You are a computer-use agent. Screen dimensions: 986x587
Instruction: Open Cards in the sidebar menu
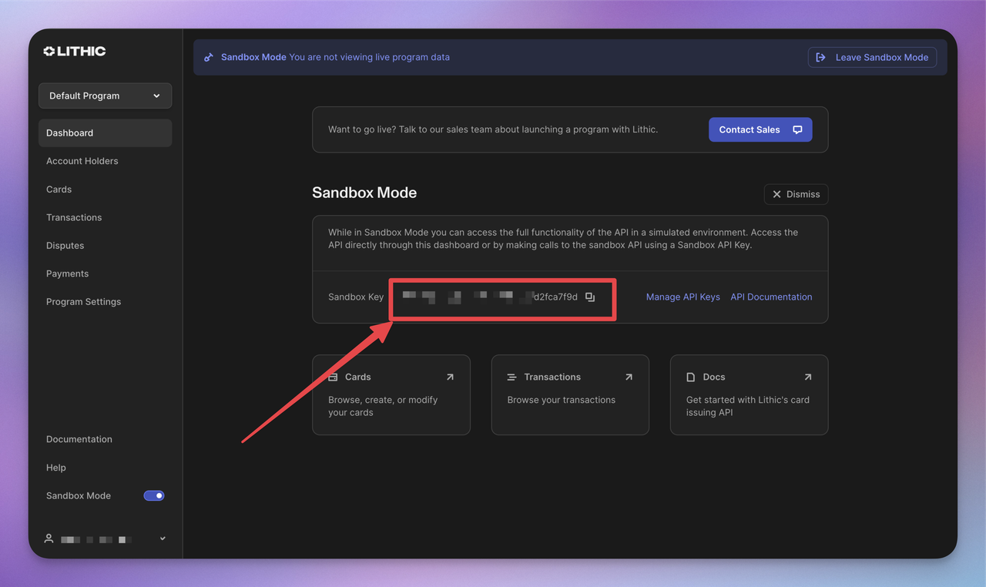coord(59,189)
